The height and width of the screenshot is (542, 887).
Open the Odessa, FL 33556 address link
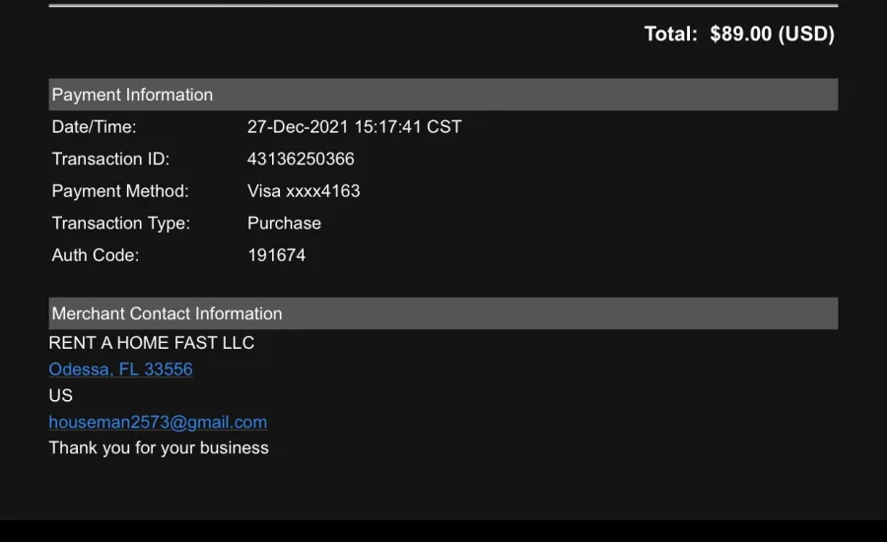[x=120, y=370]
